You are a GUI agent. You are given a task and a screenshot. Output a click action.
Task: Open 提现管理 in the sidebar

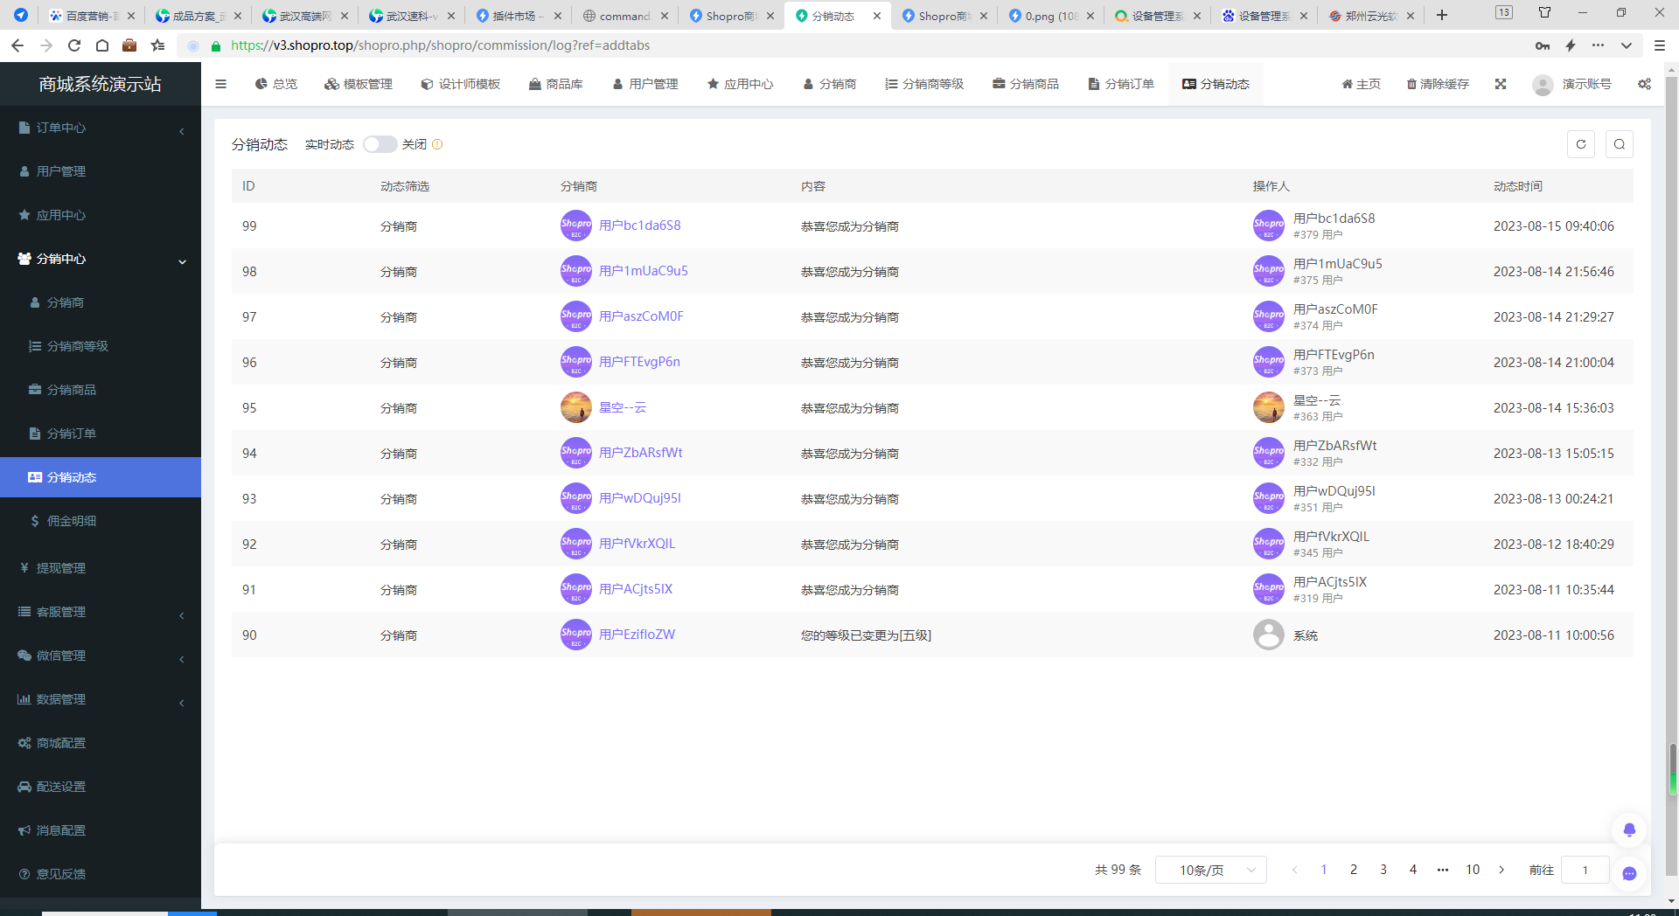tap(101, 568)
